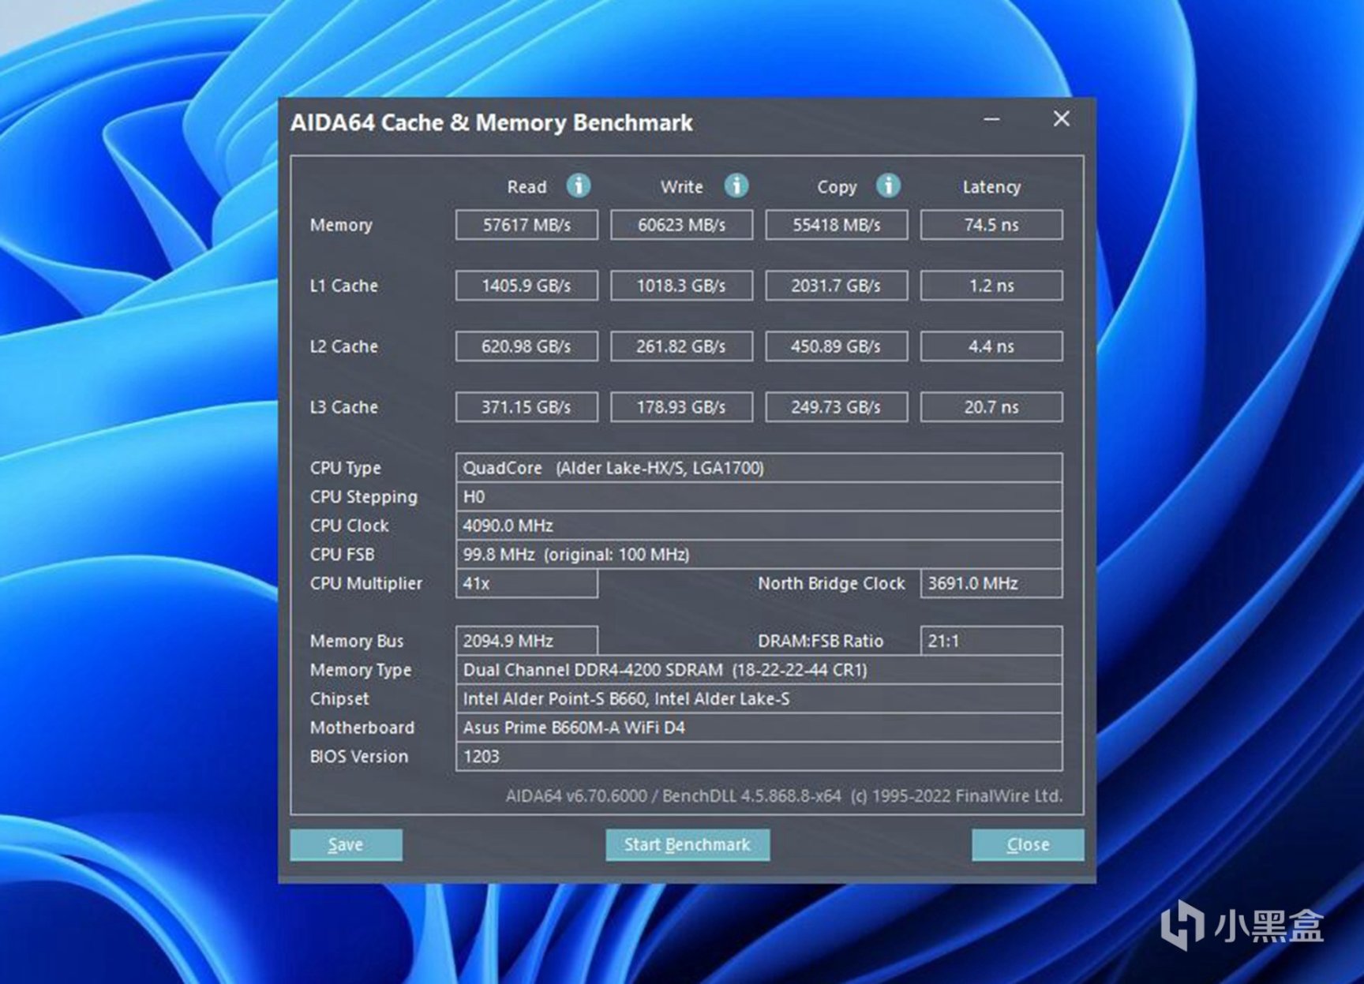Click the Memory Bus value 2094.9 MHz

pos(526,641)
